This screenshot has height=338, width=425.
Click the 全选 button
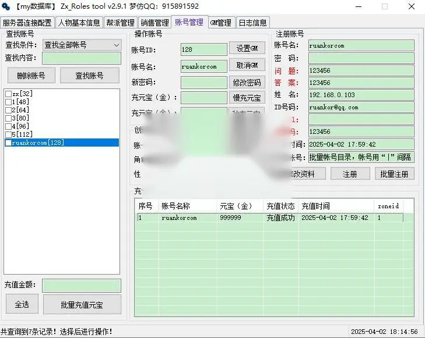(22, 304)
